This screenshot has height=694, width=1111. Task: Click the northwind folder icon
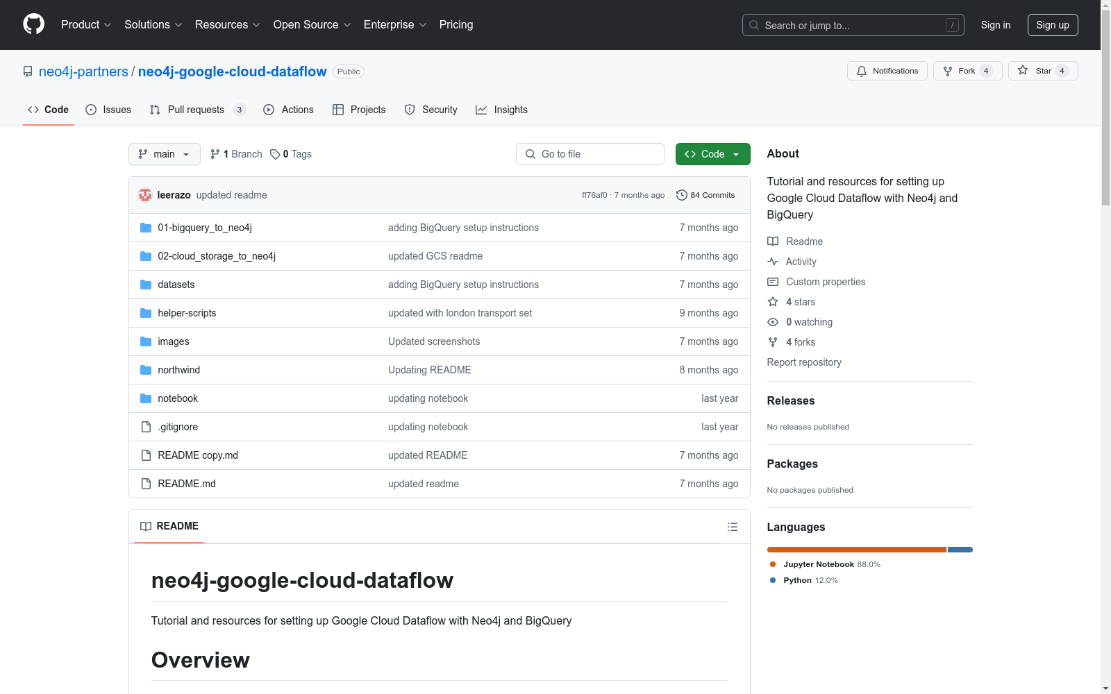pos(146,370)
